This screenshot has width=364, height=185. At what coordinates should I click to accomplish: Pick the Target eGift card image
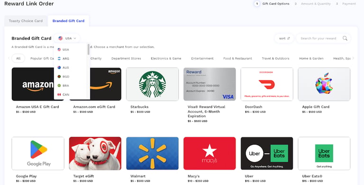click(x=95, y=153)
